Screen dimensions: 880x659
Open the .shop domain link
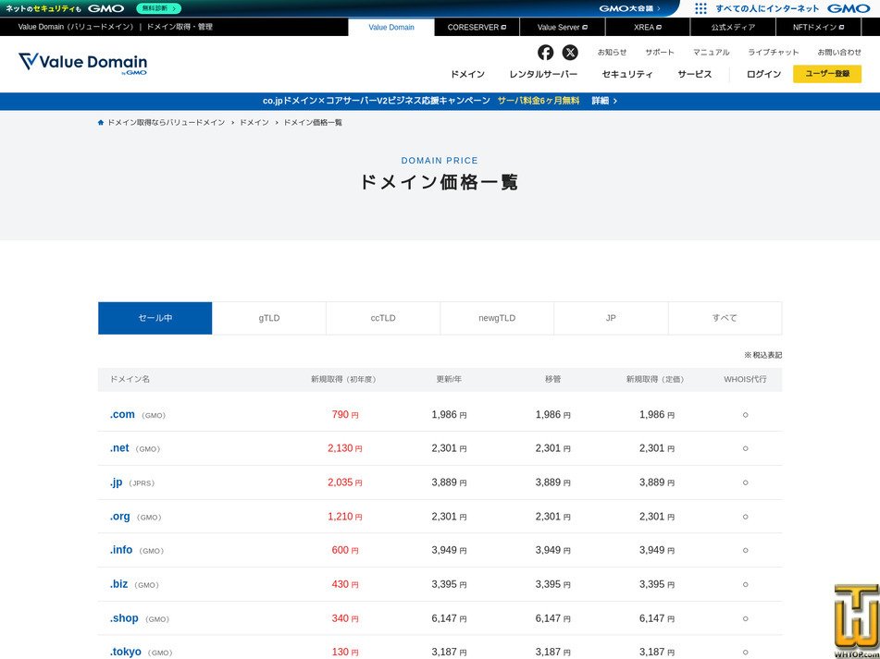(x=124, y=618)
